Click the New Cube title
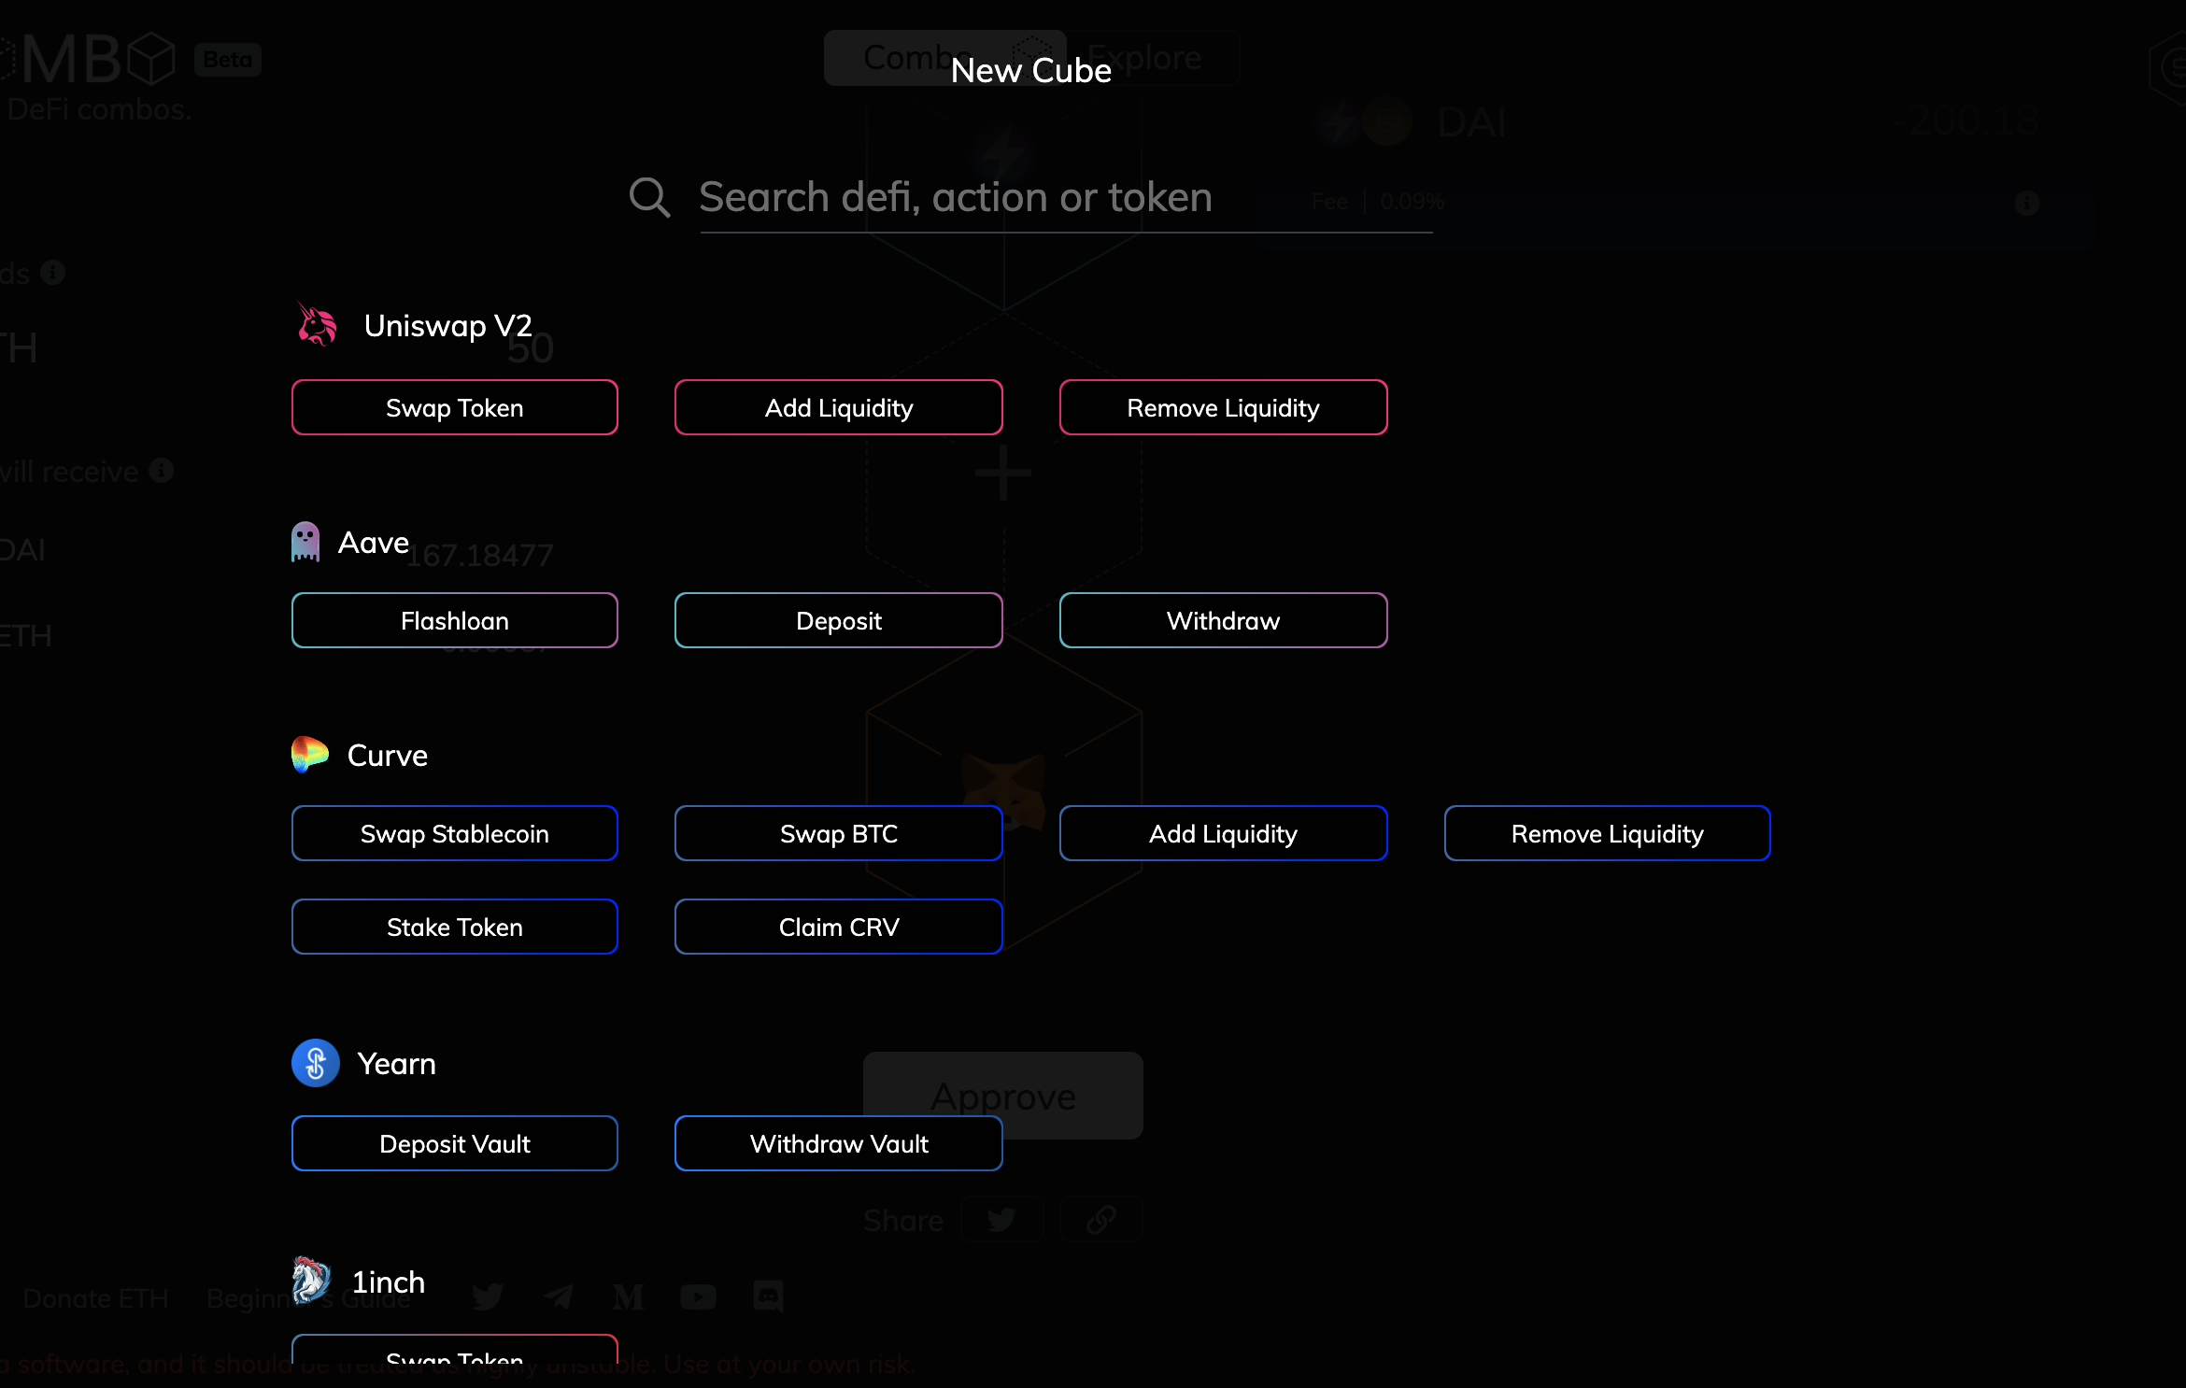Viewport: 2186px width, 1388px height. click(x=1031, y=71)
